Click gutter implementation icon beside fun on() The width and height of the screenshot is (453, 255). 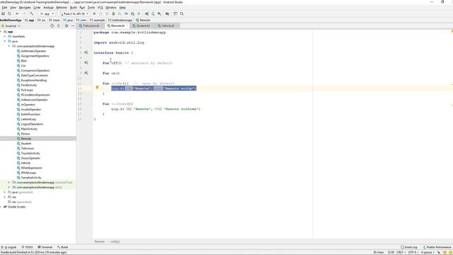click(x=86, y=73)
